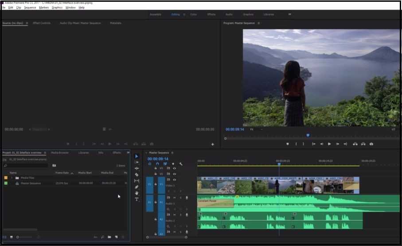This screenshot has height=246, width=402.
Task: Select the Type tool
Action: (x=137, y=199)
